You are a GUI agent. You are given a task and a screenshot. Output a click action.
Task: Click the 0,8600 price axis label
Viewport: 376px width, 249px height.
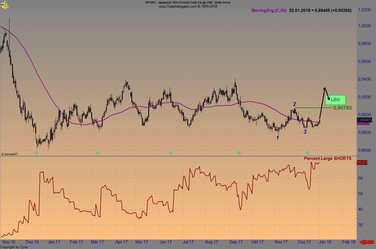pyautogui.click(x=364, y=150)
